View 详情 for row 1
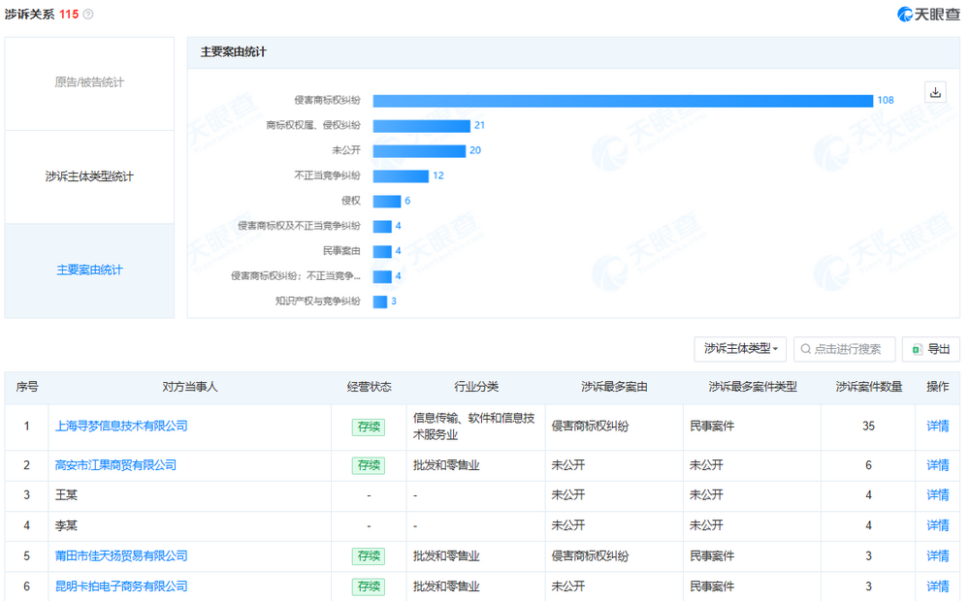The height and width of the screenshot is (601, 970). [937, 426]
